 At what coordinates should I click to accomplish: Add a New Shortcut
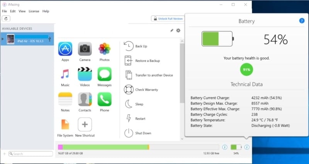pyautogui.click(x=85, y=127)
